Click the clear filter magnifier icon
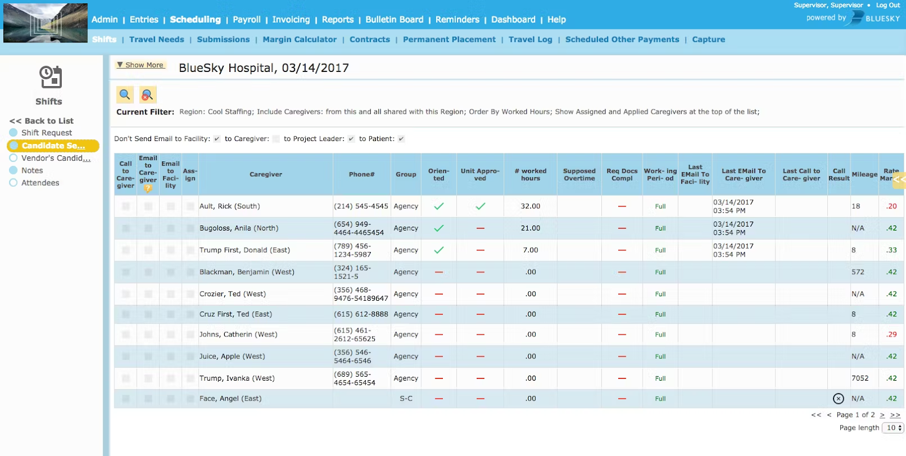Viewport: 906px width, 456px height. pos(147,95)
